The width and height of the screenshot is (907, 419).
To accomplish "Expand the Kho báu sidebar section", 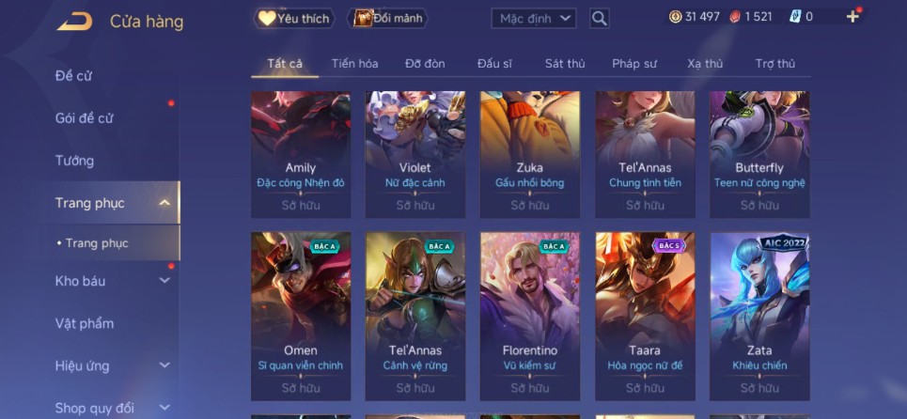I will 164,281.
